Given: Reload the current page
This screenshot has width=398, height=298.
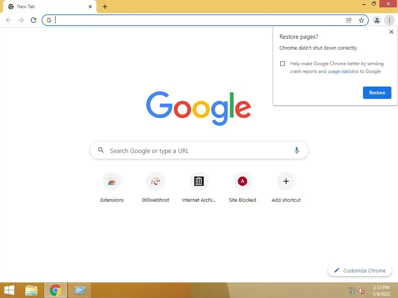Looking at the screenshot, I should [x=33, y=20].
